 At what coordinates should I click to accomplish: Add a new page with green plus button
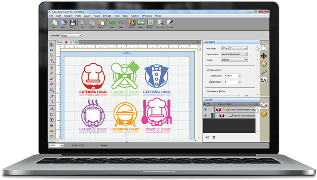pyautogui.click(x=76, y=42)
